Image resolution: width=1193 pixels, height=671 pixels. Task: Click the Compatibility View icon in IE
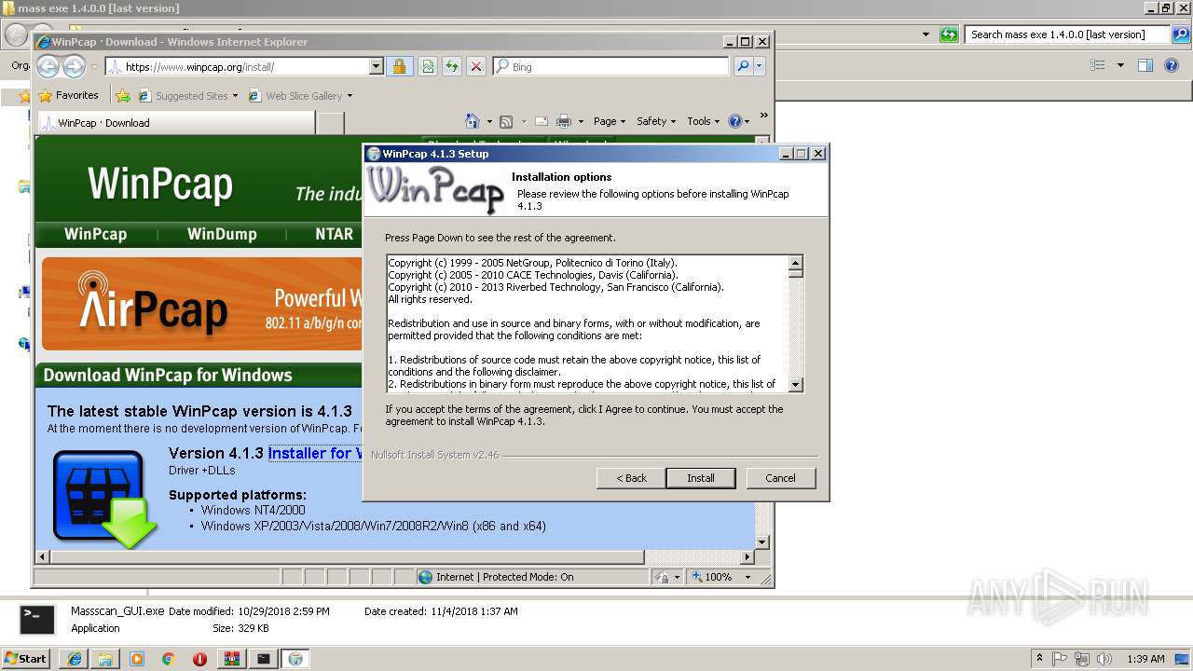427,66
